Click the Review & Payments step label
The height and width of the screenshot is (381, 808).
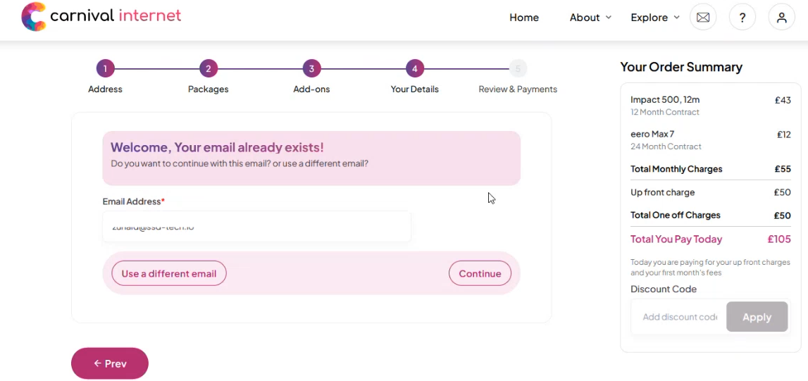518,89
